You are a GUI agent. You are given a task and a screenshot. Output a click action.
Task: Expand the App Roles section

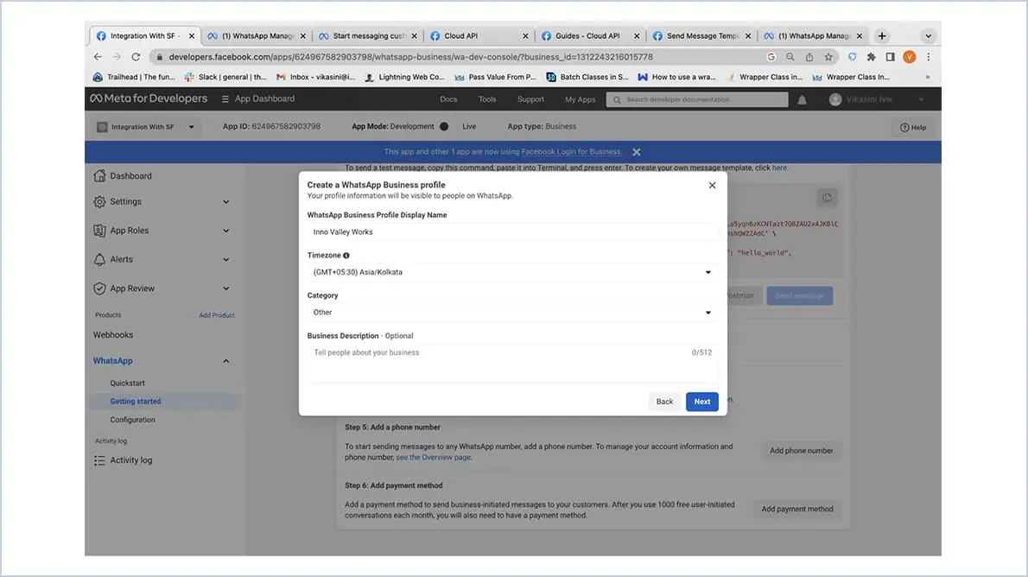(x=226, y=231)
